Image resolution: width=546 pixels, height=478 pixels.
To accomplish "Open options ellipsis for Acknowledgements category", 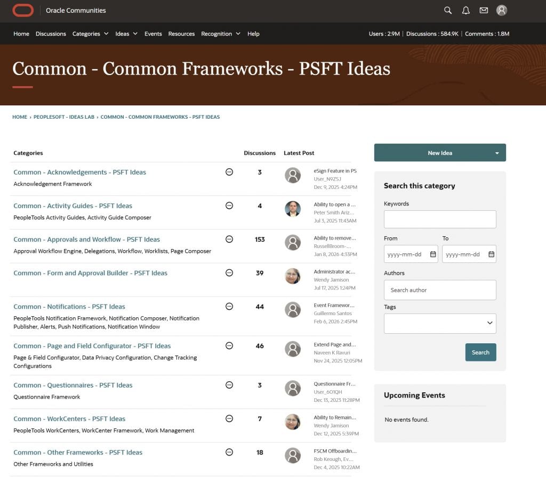I will (x=229, y=172).
